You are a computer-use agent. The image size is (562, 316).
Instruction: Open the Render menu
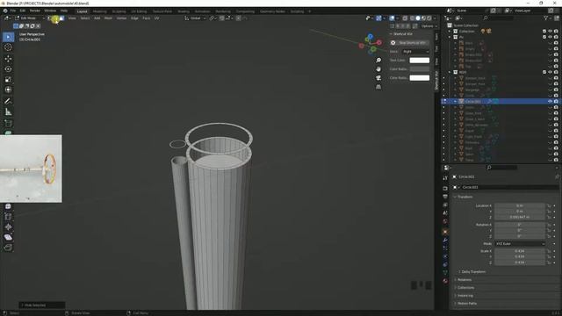(35, 11)
